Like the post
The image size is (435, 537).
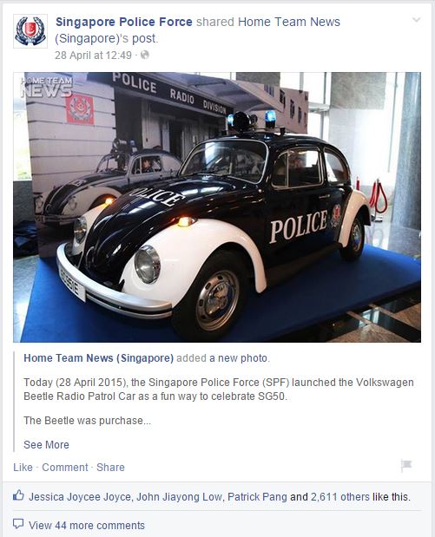[x=23, y=468]
